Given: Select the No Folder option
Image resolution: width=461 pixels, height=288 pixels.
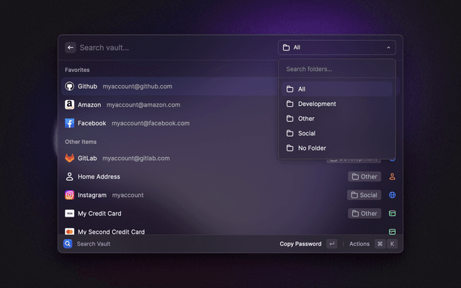Looking at the screenshot, I should pyautogui.click(x=312, y=148).
